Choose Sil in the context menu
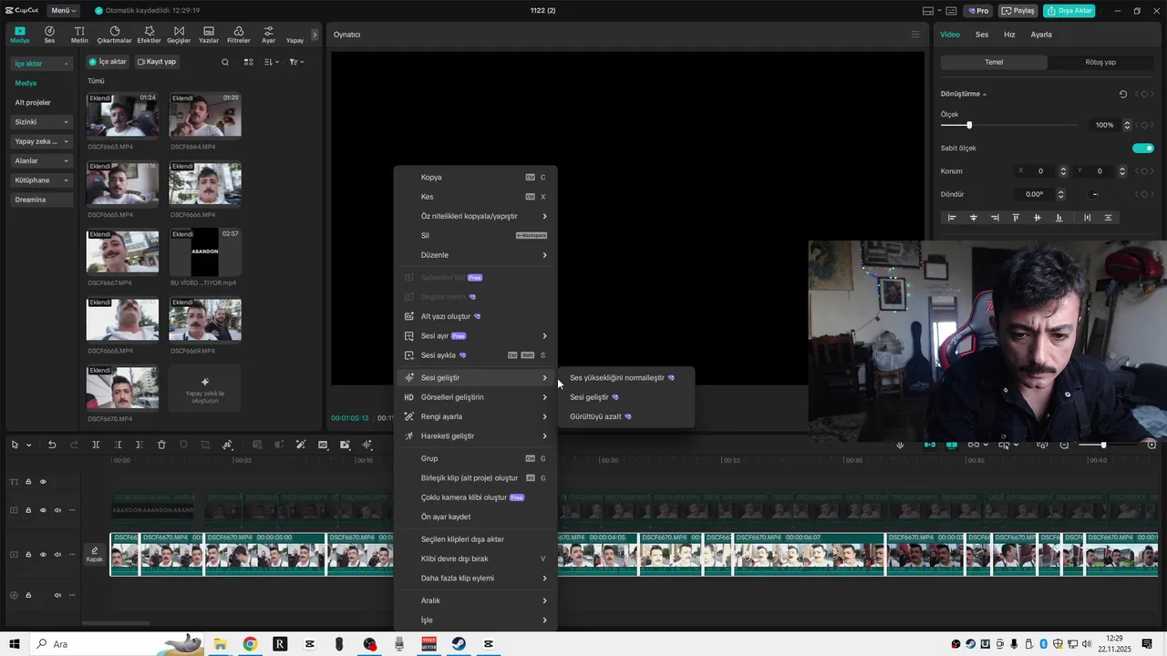1167x656 pixels. [x=475, y=235]
